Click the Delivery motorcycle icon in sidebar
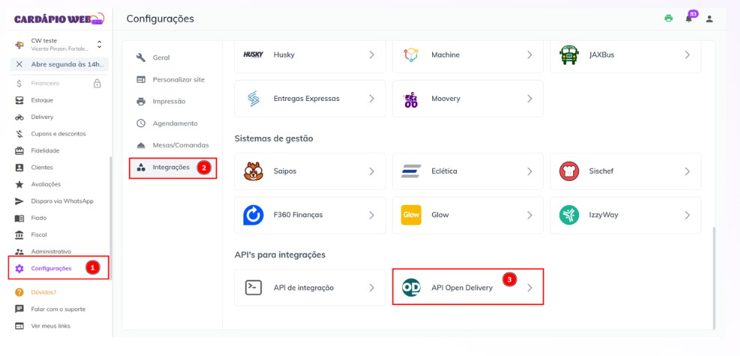The image size is (740, 356). 19,117
